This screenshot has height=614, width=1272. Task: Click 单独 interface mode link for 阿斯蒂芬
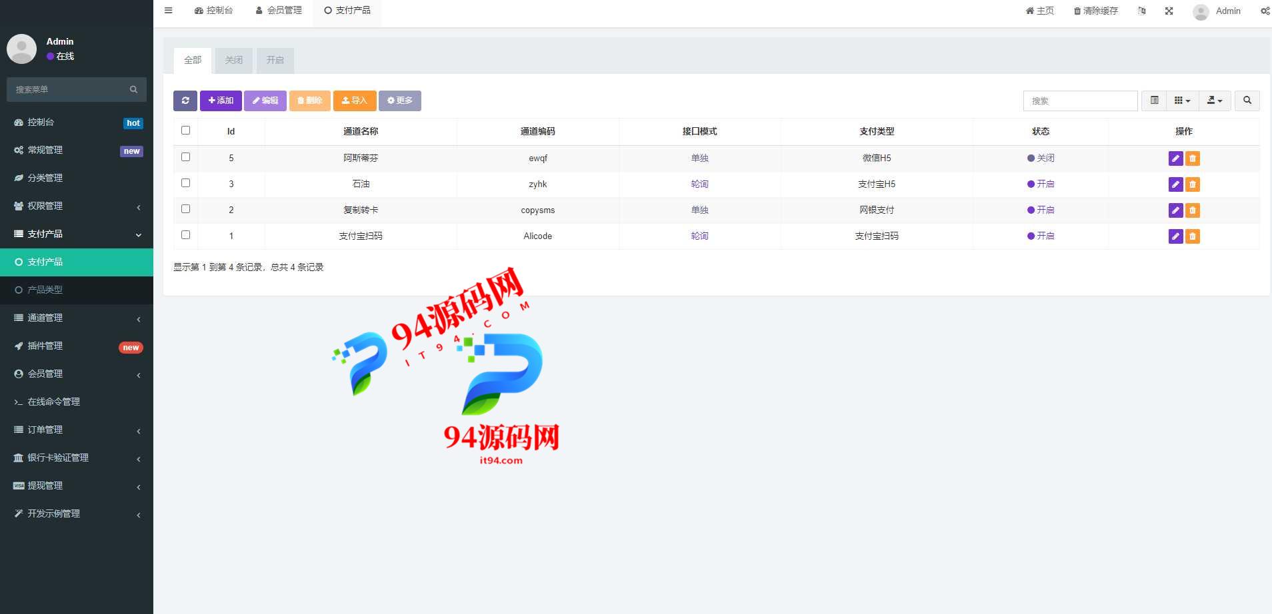pyautogui.click(x=699, y=158)
